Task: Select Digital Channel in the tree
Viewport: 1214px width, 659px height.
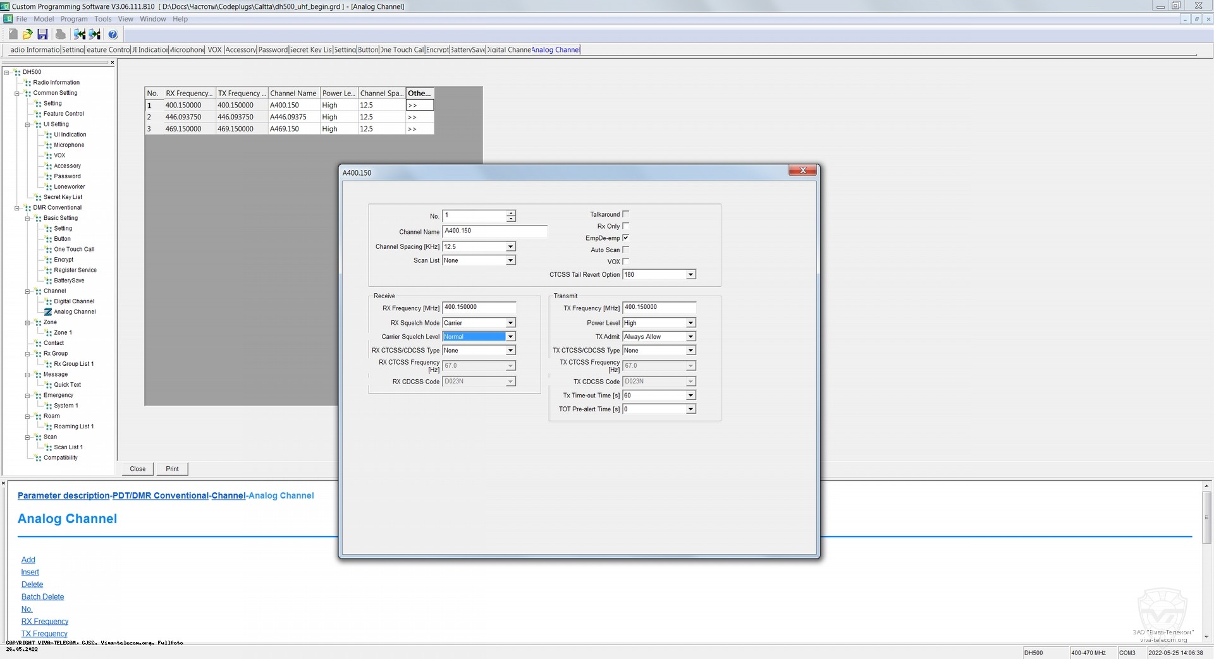Action: click(74, 301)
